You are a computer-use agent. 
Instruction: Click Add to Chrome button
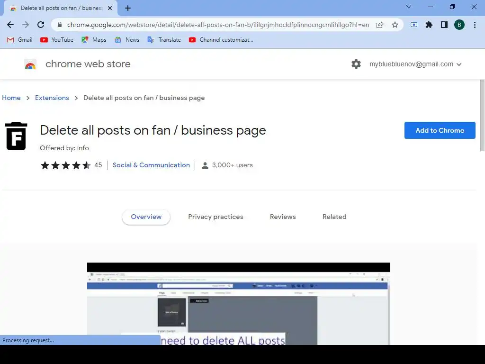(x=440, y=130)
